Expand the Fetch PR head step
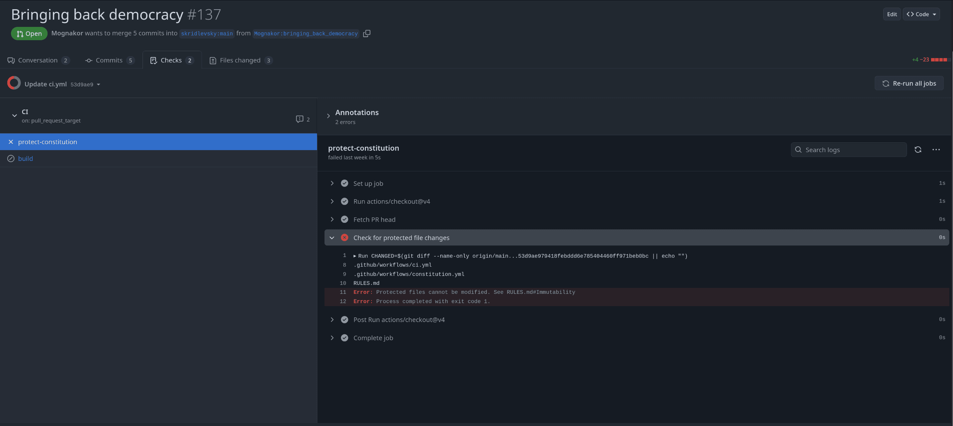953x426 pixels. coord(332,219)
